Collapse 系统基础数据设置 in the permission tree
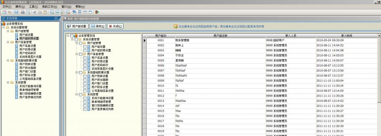 (77, 72)
